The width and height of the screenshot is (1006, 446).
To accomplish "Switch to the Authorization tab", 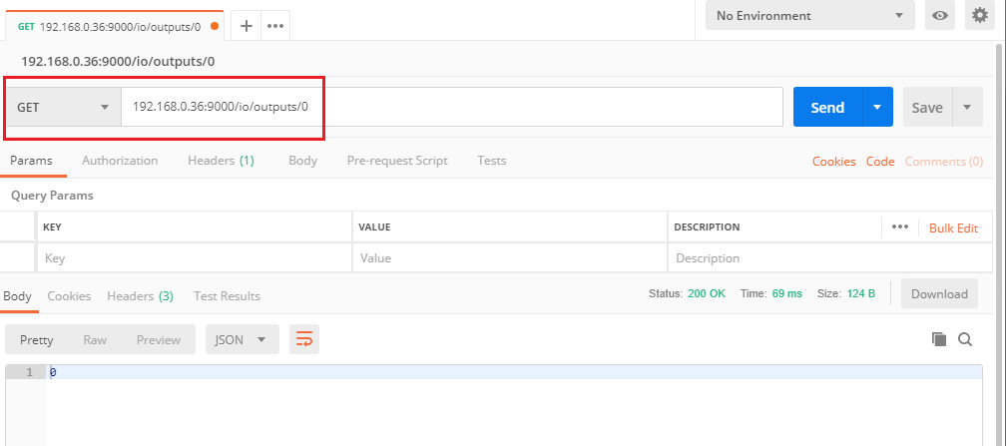I will coord(120,161).
